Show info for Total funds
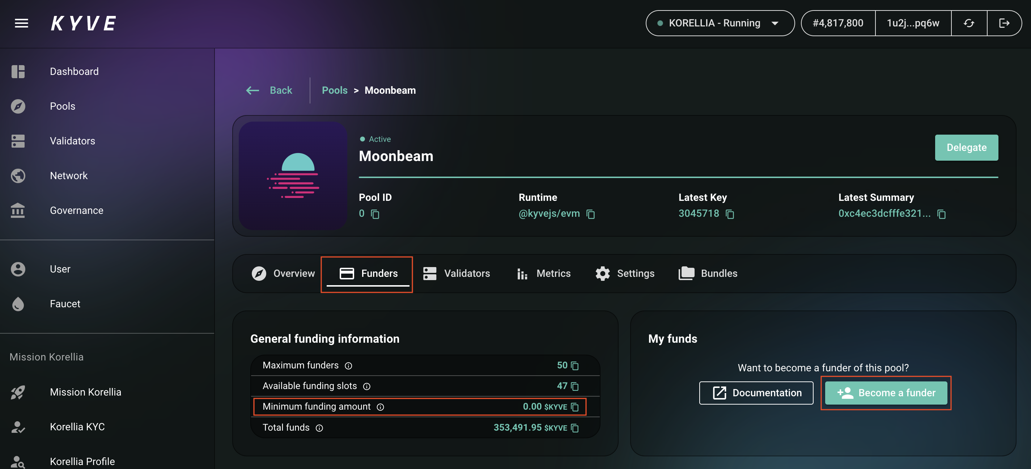1031x469 pixels. tap(319, 428)
